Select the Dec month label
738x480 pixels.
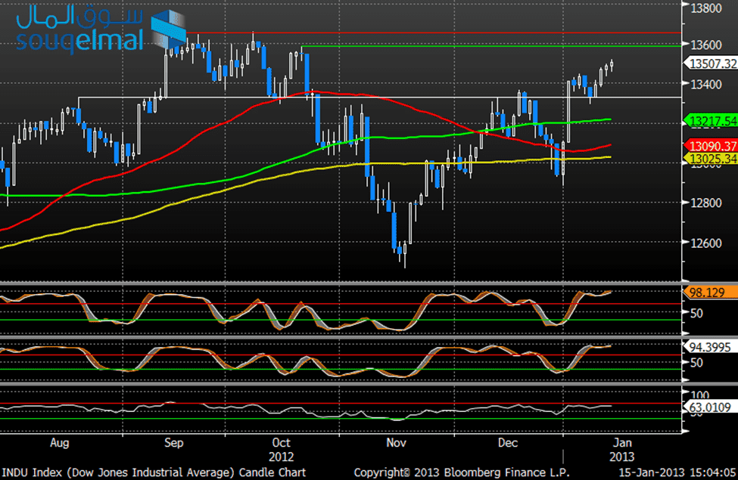pyautogui.click(x=507, y=444)
